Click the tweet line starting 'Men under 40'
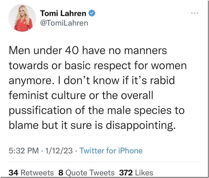 click(x=88, y=51)
